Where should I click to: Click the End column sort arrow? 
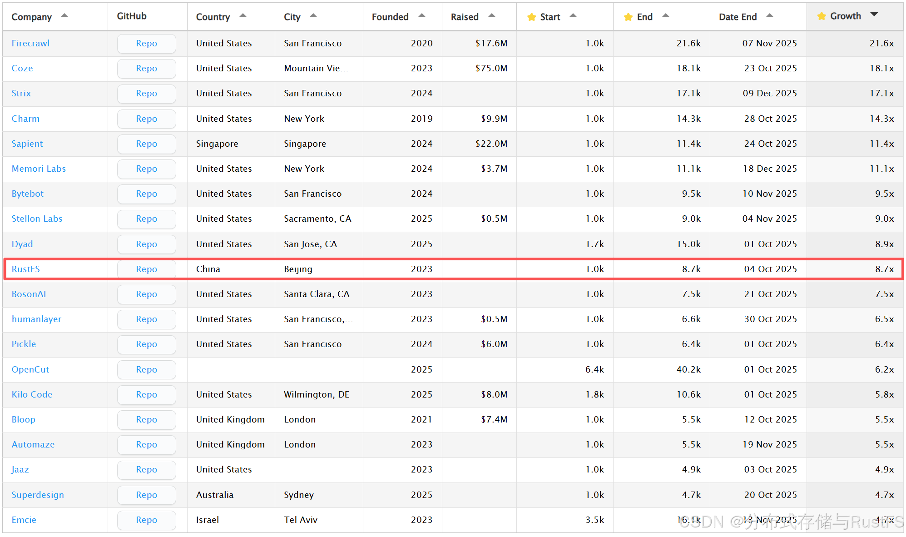666,16
